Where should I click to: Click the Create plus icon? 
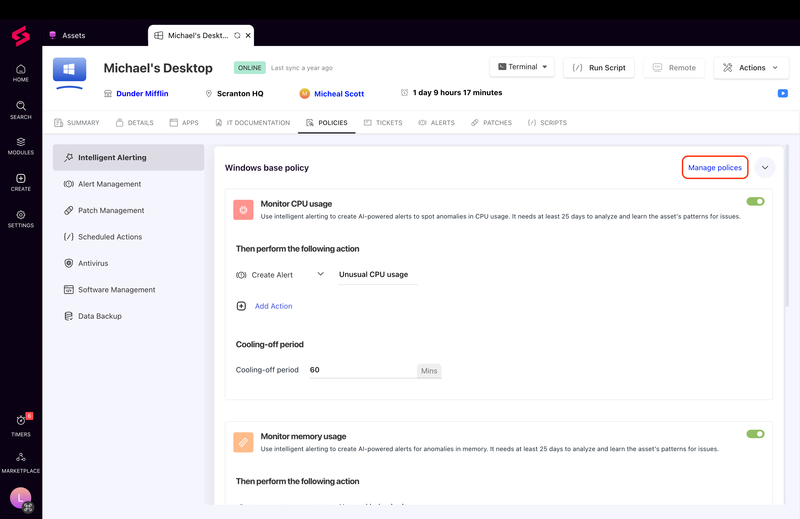pyautogui.click(x=21, y=178)
